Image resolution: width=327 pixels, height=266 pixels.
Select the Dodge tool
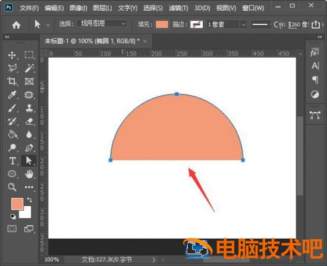pyautogui.click(x=12, y=148)
